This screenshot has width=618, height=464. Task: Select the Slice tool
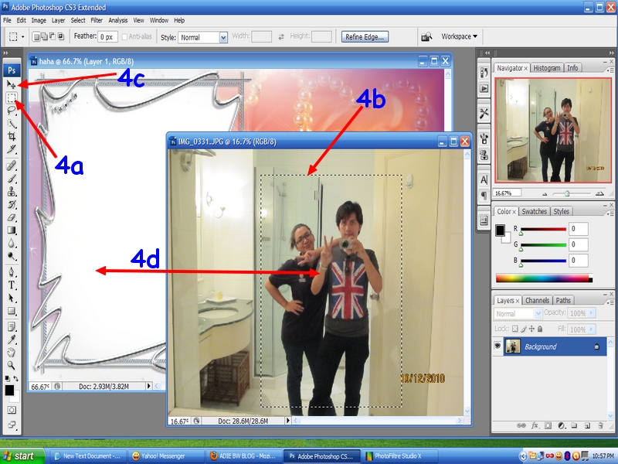coord(12,149)
